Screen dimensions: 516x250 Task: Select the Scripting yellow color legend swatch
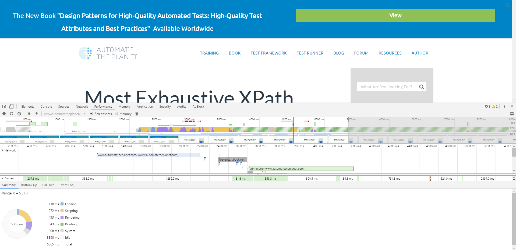coord(62,211)
